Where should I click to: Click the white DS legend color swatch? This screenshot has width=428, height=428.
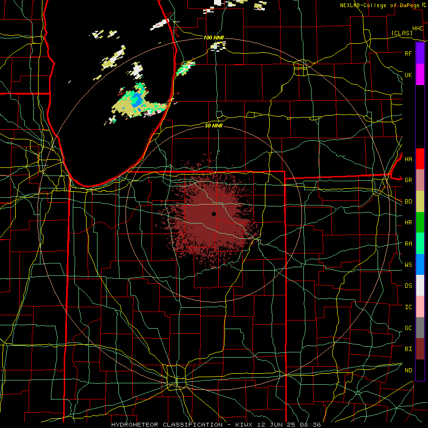pos(420,285)
